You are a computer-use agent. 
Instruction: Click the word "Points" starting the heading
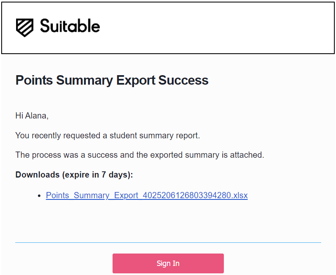pyautogui.click(x=34, y=80)
